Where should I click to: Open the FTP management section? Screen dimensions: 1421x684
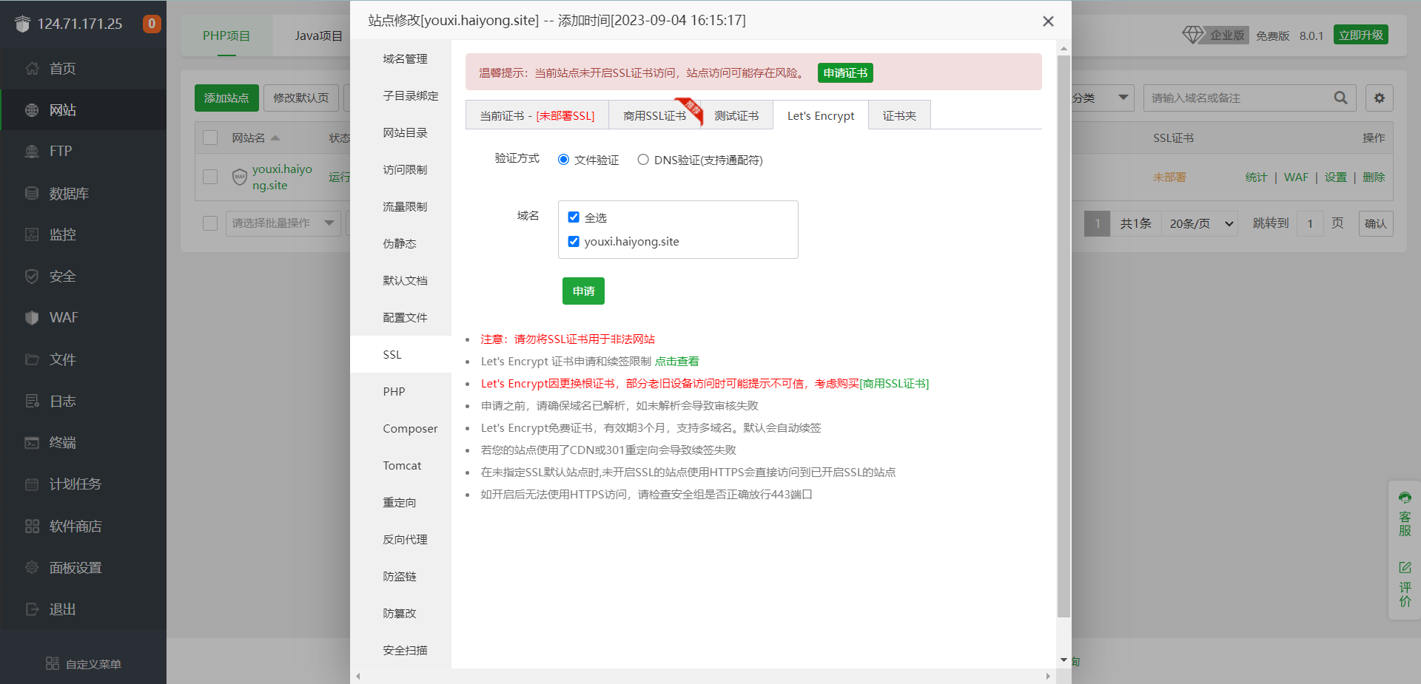(x=61, y=151)
